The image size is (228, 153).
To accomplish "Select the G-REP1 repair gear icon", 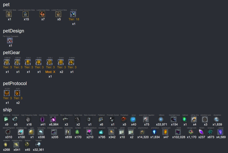I will point(72,62).
